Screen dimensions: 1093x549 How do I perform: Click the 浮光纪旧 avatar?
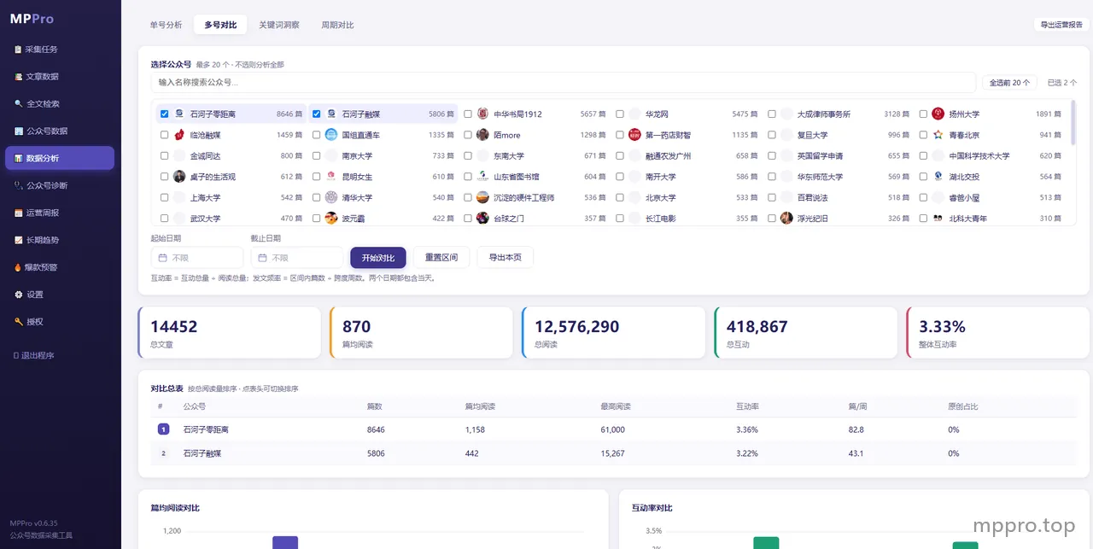click(x=786, y=219)
